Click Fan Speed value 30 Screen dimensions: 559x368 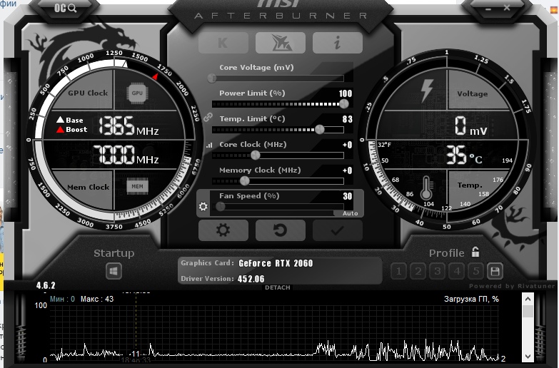348,196
